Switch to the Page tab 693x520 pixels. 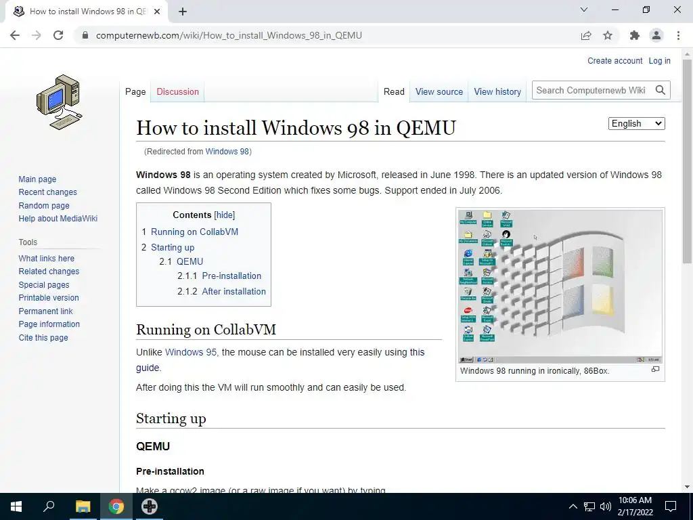point(135,91)
